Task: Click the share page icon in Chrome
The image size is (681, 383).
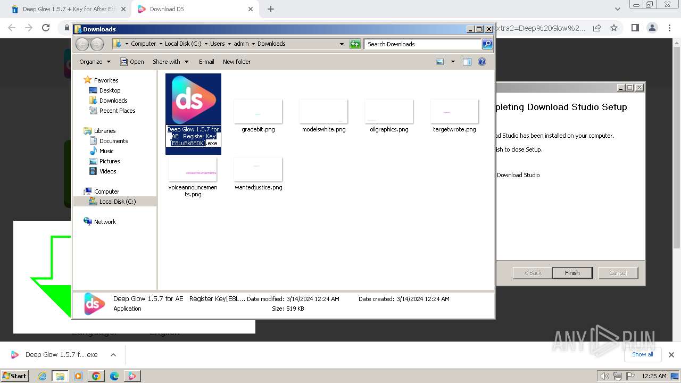Action: (597, 28)
